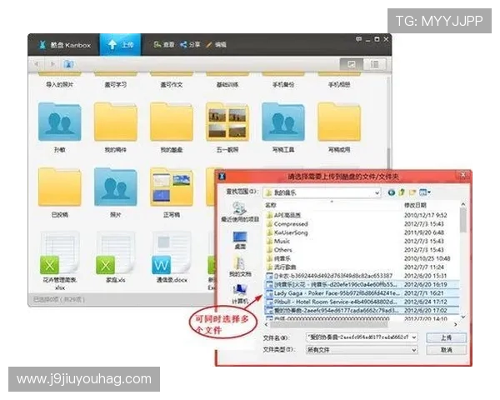Click the create new folder icon in the dialog

(x=412, y=192)
